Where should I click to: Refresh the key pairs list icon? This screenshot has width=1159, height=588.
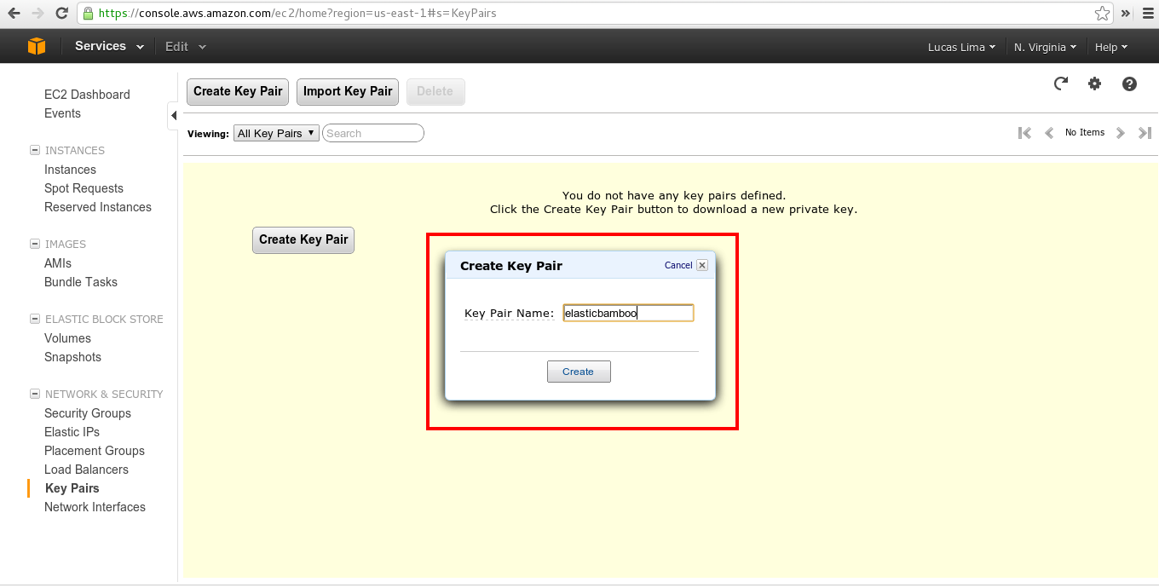(x=1061, y=84)
